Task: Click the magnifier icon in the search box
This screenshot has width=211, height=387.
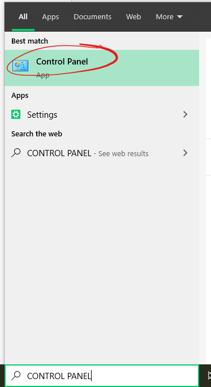Action: pos(16,376)
